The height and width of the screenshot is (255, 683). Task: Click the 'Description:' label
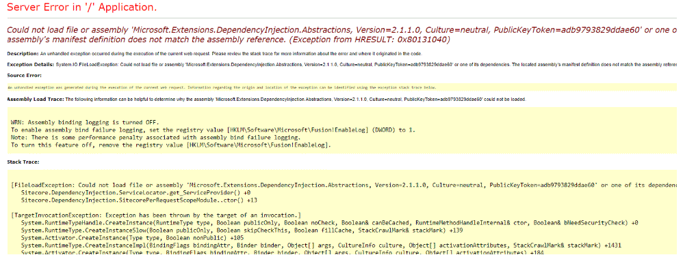(23, 53)
